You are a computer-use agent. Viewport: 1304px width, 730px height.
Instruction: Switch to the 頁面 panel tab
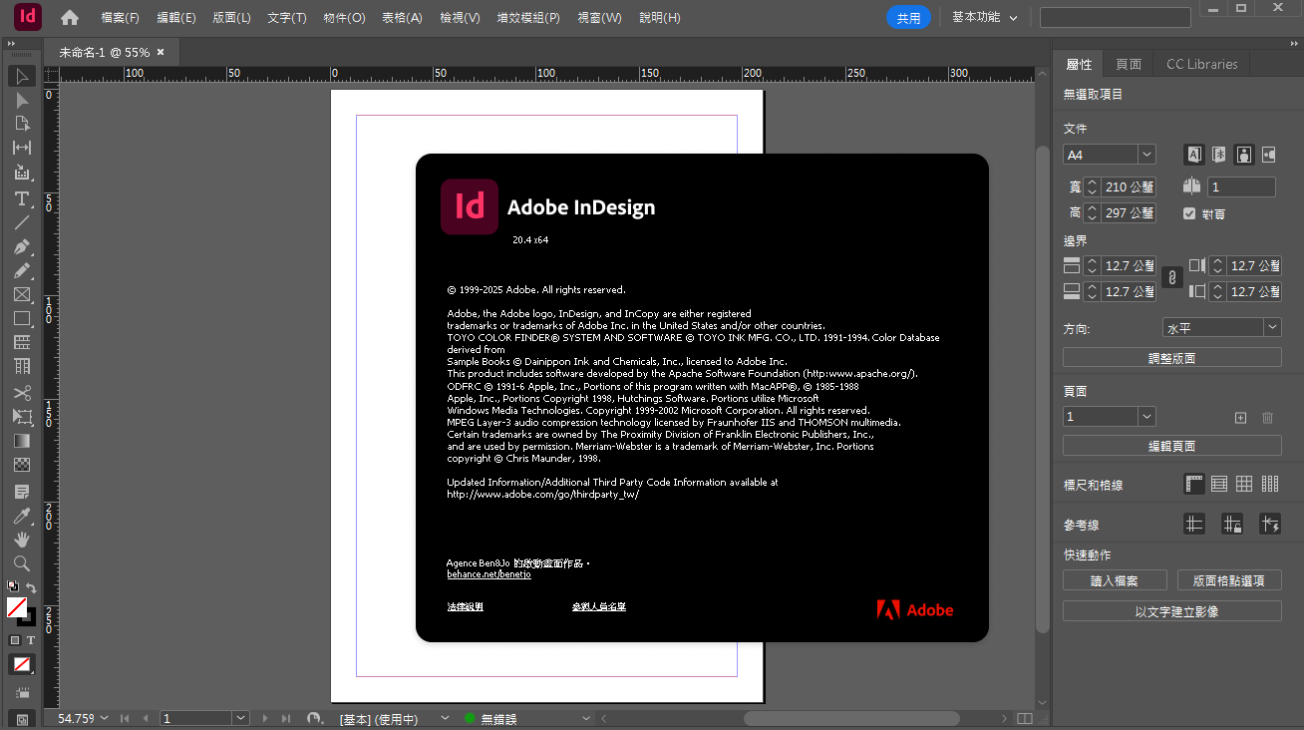1129,64
